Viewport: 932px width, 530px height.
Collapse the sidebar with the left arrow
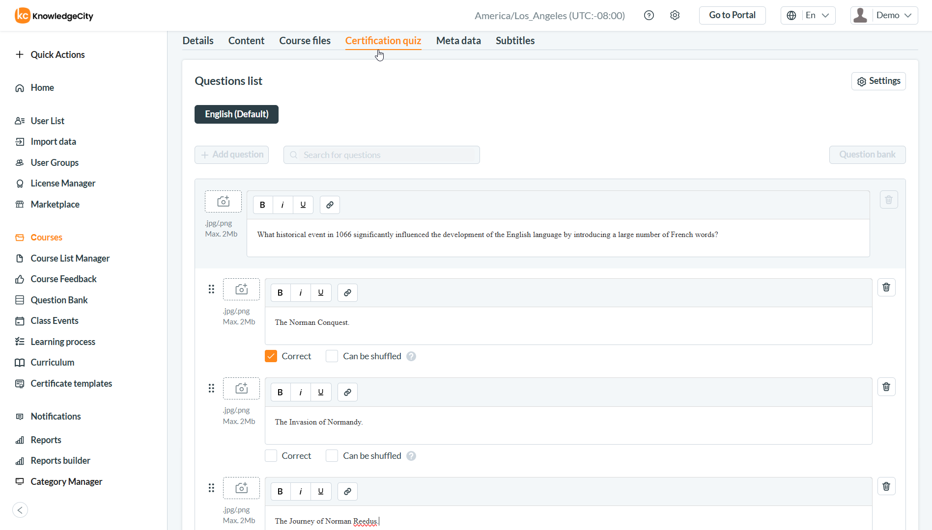[x=20, y=510]
